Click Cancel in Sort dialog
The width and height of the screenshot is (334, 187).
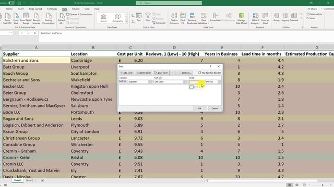tap(214, 109)
